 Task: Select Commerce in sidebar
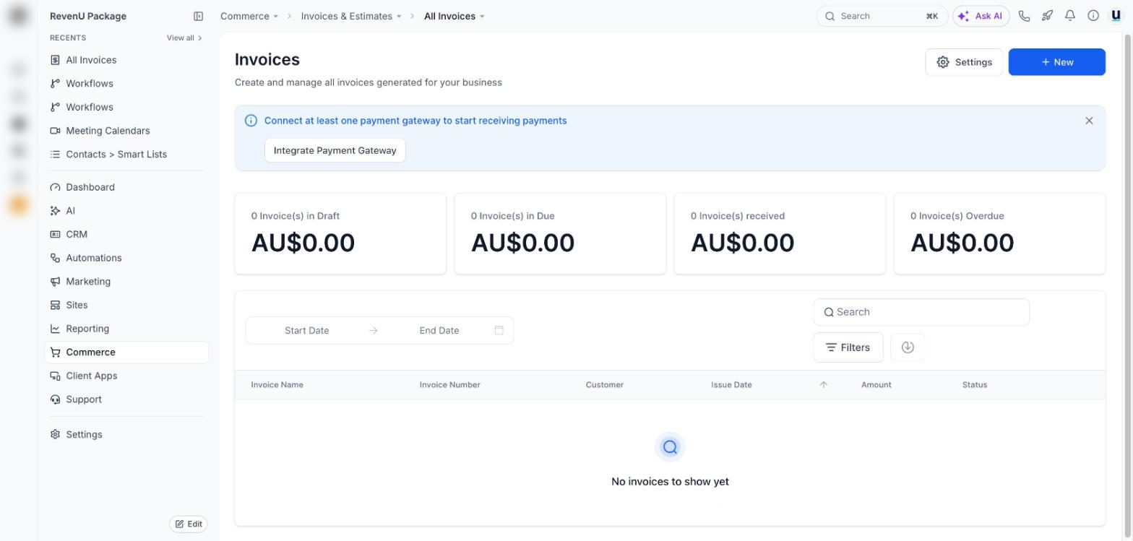click(x=126, y=352)
